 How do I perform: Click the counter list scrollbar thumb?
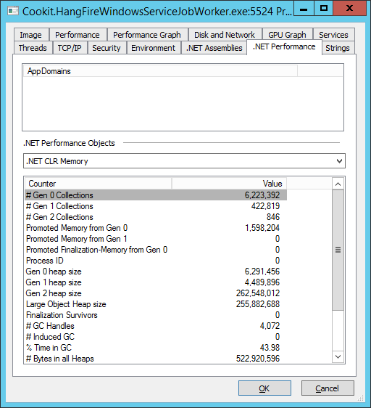coord(338,250)
